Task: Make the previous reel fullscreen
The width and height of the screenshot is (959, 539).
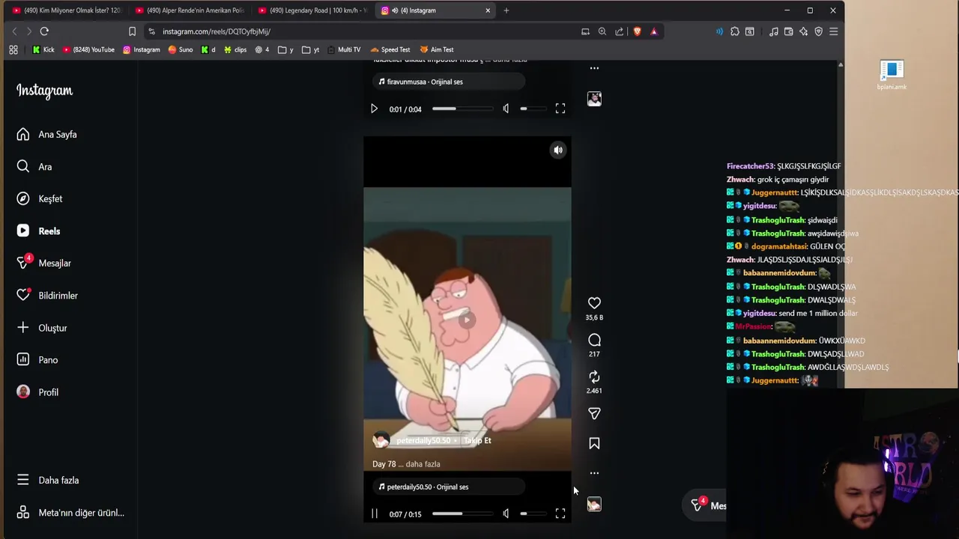Action: pyautogui.click(x=560, y=109)
